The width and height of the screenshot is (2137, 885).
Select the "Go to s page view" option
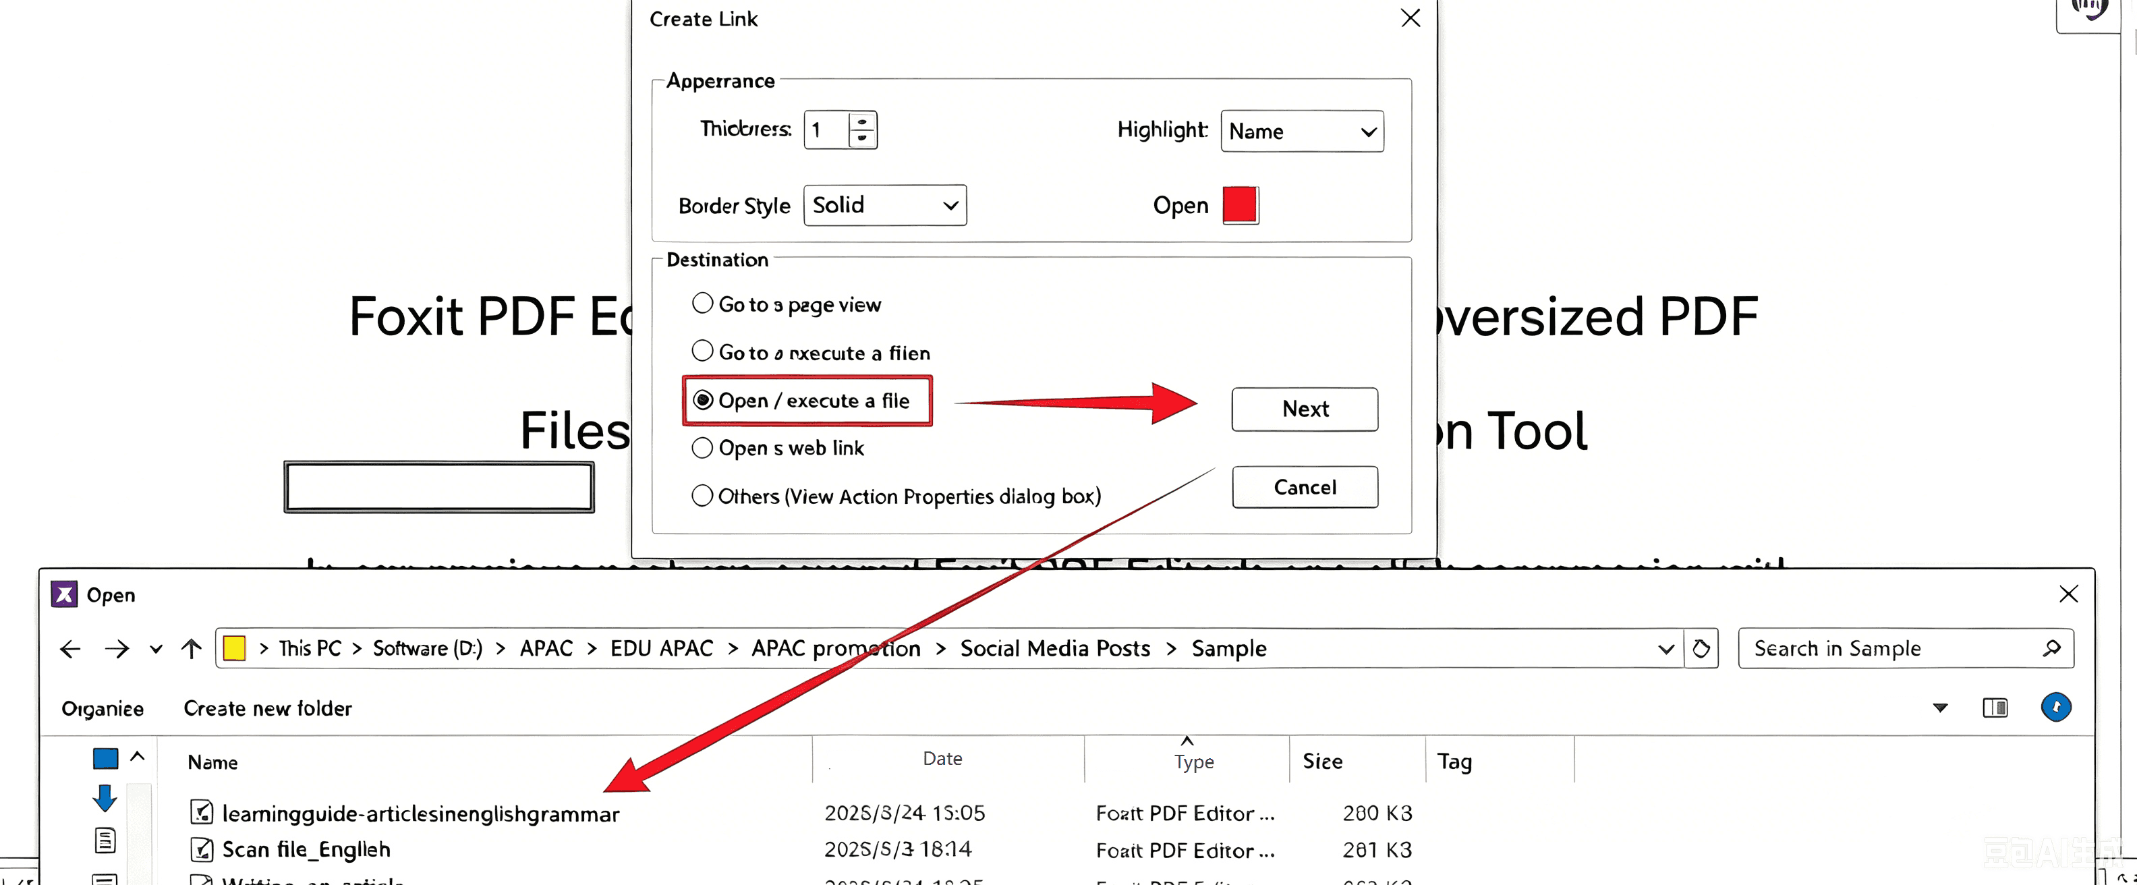tap(787, 304)
